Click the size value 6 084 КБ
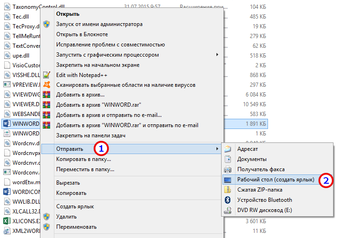Viewport: 340px width, 238px height. click(255, 95)
